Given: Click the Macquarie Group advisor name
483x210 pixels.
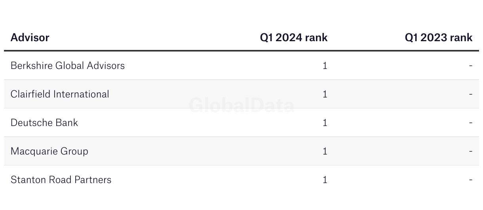Looking at the screenshot, I should (49, 151).
